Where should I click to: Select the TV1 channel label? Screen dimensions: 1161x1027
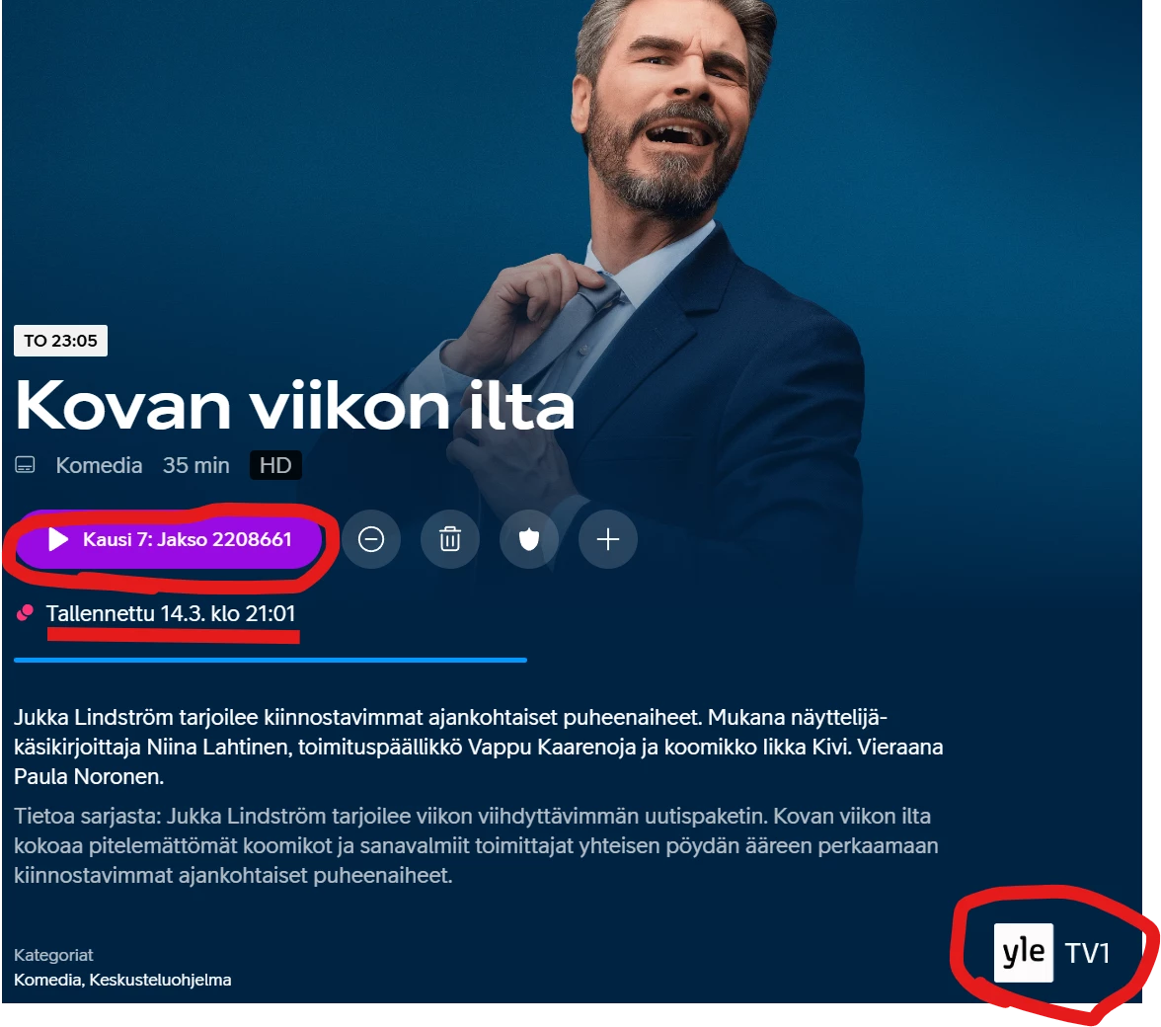[1087, 953]
